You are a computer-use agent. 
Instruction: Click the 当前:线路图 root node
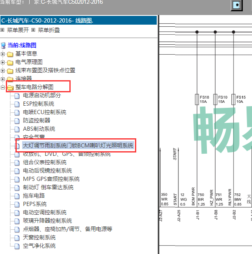22,45
